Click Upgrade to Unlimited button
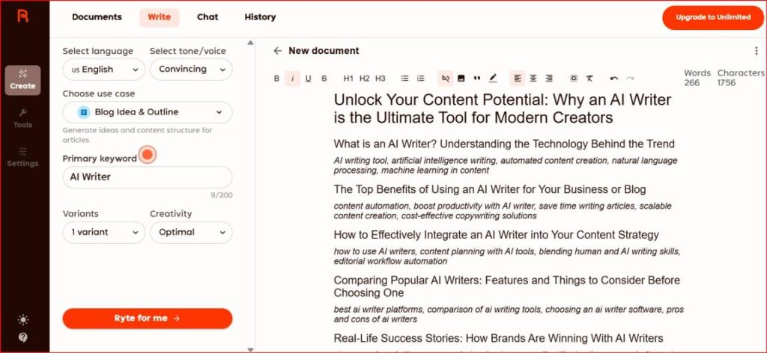The height and width of the screenshot is (353, 767). pyautogui.click(x=713, y=18)
